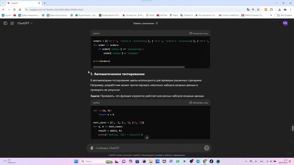Image resolution: width=294 pixels, height=165 pixels.
Task: Click the translate page icon
Action: click(248, 10)
